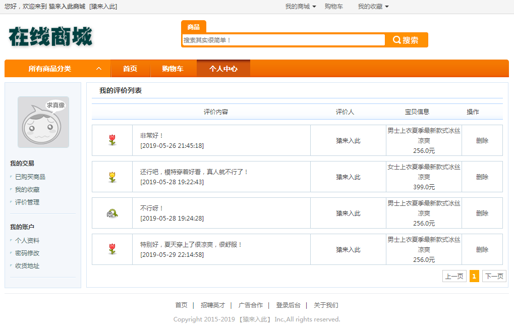Click the 399.0元 price
The width and height of the screenshot is (514, 325).
click(424, 187)
